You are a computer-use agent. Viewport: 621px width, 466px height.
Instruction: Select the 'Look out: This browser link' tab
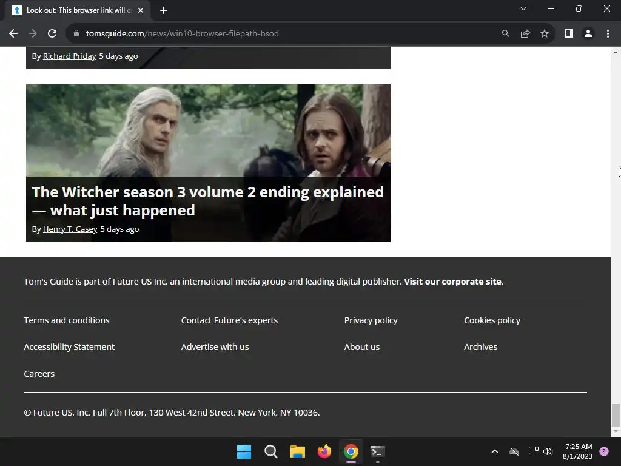(78, 10)
